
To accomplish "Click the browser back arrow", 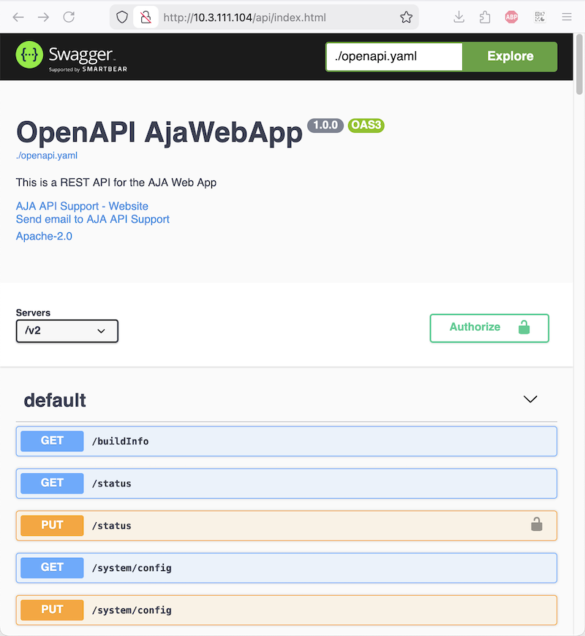I will tap(18, 18).
